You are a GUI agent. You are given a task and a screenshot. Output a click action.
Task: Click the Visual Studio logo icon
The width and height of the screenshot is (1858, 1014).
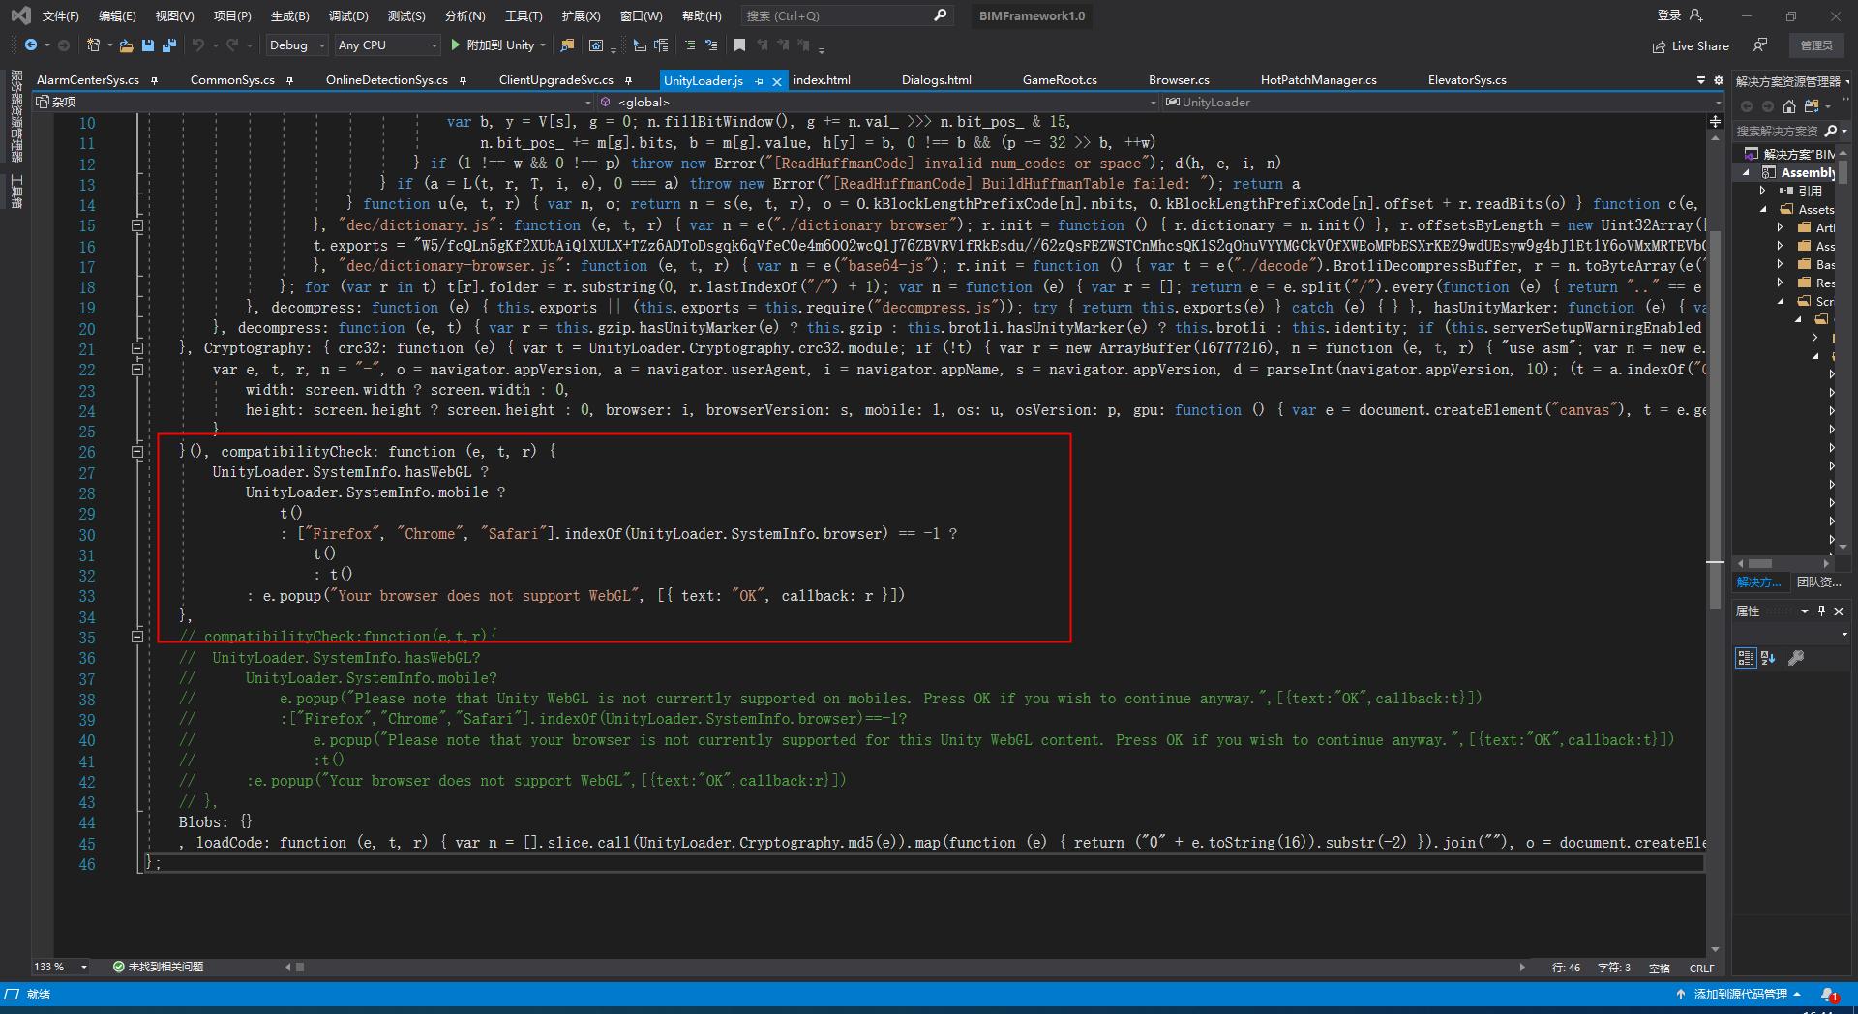click(20, 15)
